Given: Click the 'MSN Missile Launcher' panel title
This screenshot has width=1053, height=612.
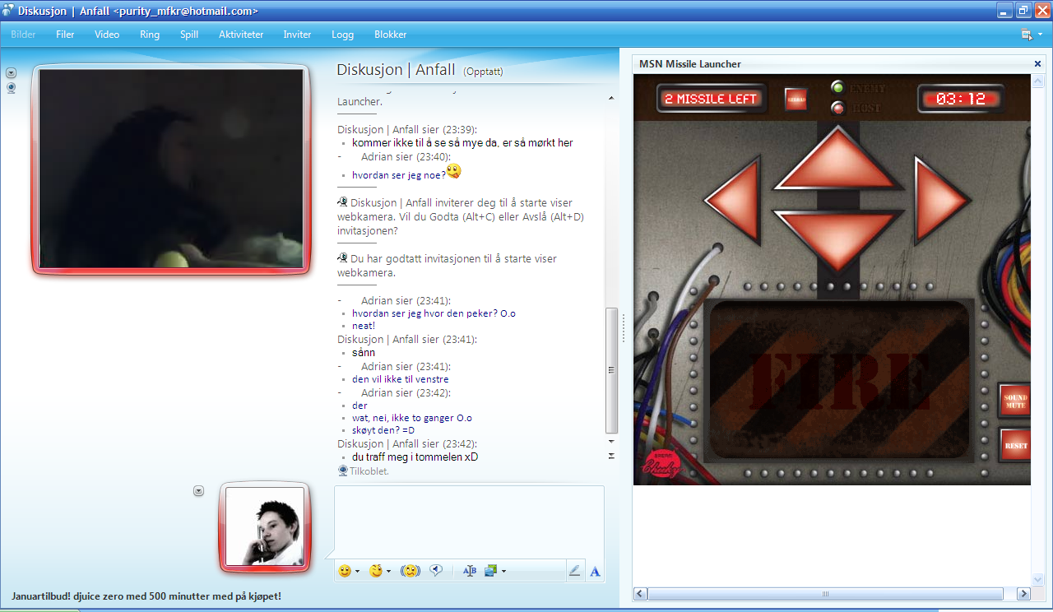Looking at the screenshot, I should [690, 64].
